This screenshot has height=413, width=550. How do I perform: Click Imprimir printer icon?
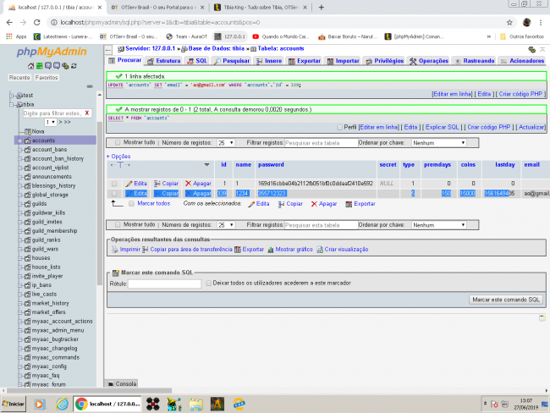tap(115, 250)
